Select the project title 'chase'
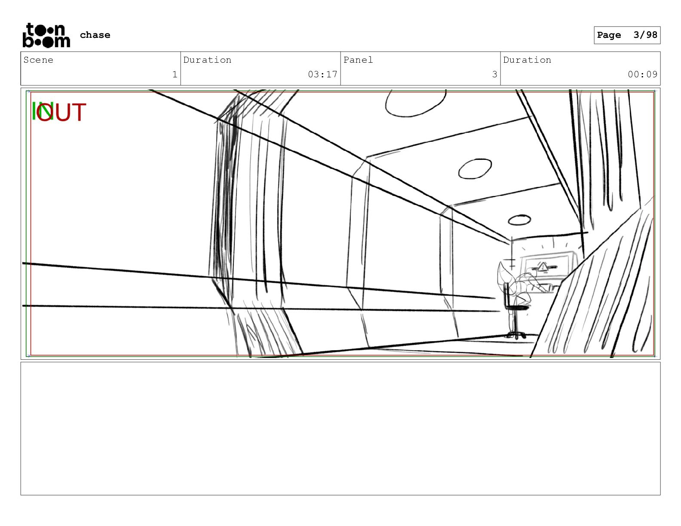This screenshot has width=681, height=526. click(95, 35)
